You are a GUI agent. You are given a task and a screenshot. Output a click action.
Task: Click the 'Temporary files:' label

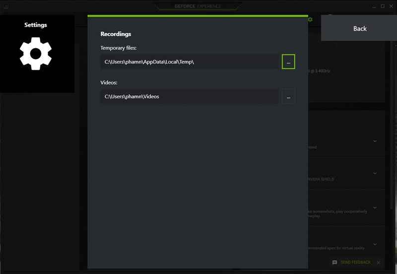point(118,48)
